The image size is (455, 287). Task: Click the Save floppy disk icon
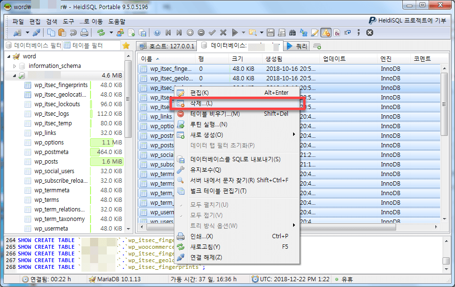(x=271, y=33)
